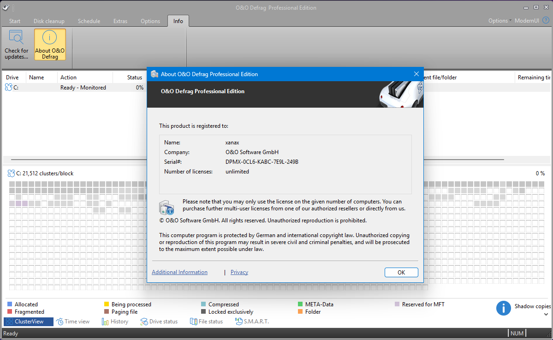Click the Reserved for MFT swatch

(397, 304)
